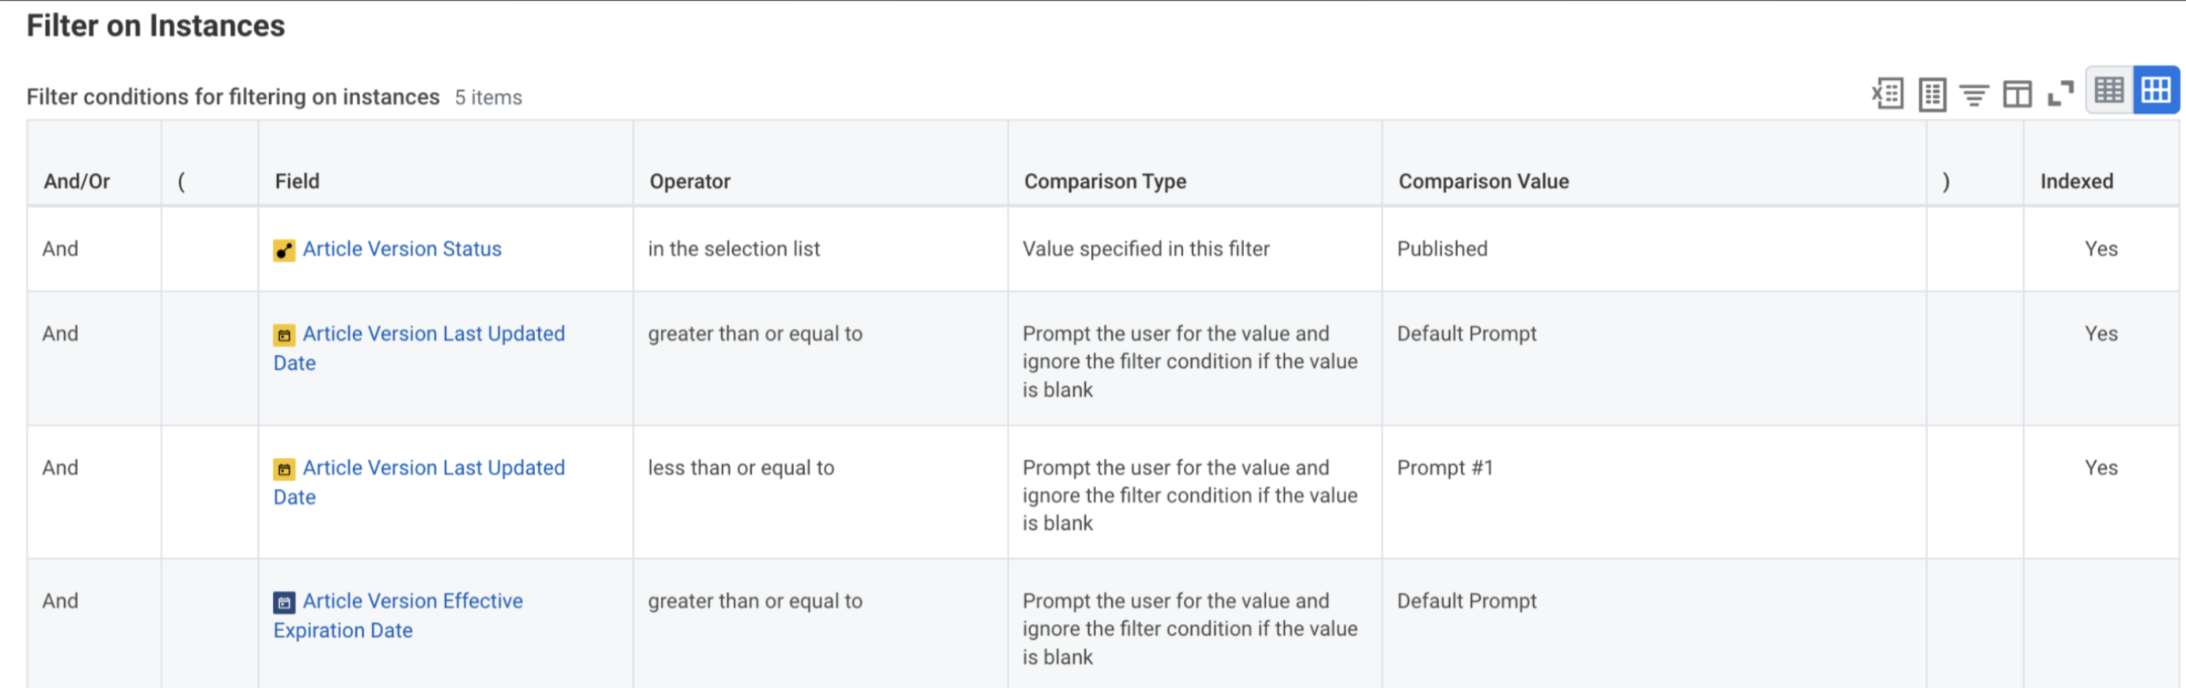Switch to the wide-row grid view

[x=2155, y=90]
